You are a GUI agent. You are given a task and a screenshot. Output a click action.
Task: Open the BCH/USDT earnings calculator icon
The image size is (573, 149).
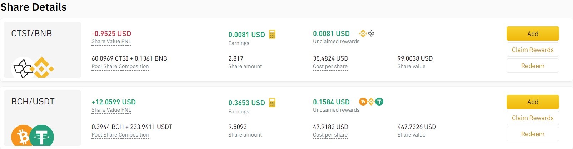(272, 103)
